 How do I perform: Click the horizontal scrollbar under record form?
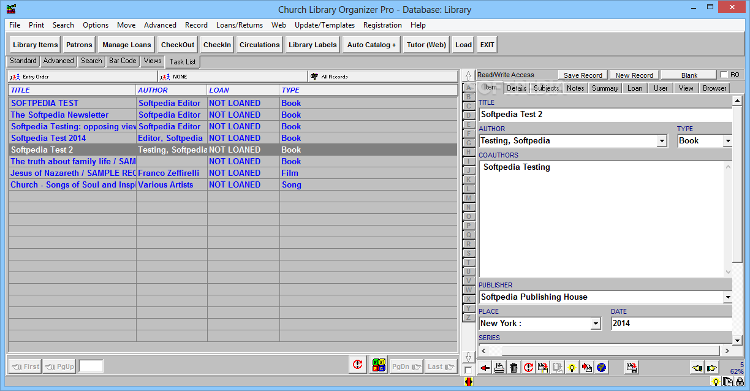click(x=604, y=351)
